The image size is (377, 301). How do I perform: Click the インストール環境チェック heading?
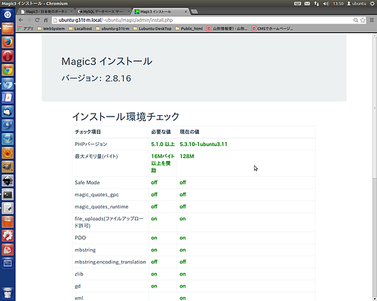[126, 117]
